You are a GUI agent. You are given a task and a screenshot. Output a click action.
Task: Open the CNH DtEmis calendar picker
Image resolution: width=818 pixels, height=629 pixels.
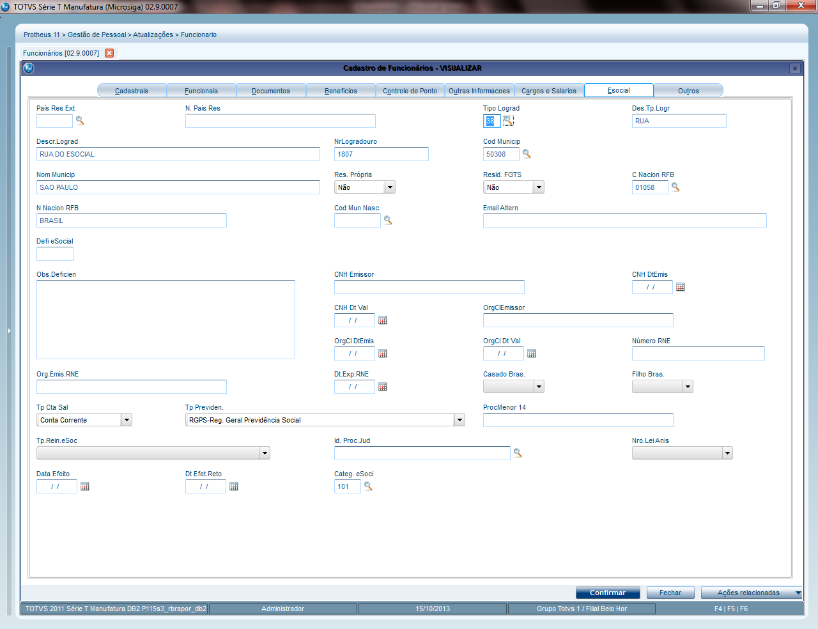point(681,287)
